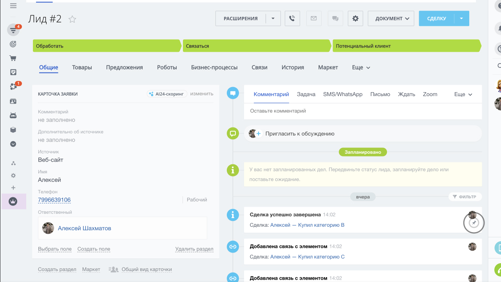Expand the Еще menu in timeline tabs

point(463,94)
